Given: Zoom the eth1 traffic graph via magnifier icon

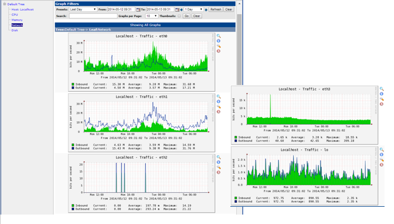Looking at the screenshot, I should pyautogui.click(x=219, y=97).
